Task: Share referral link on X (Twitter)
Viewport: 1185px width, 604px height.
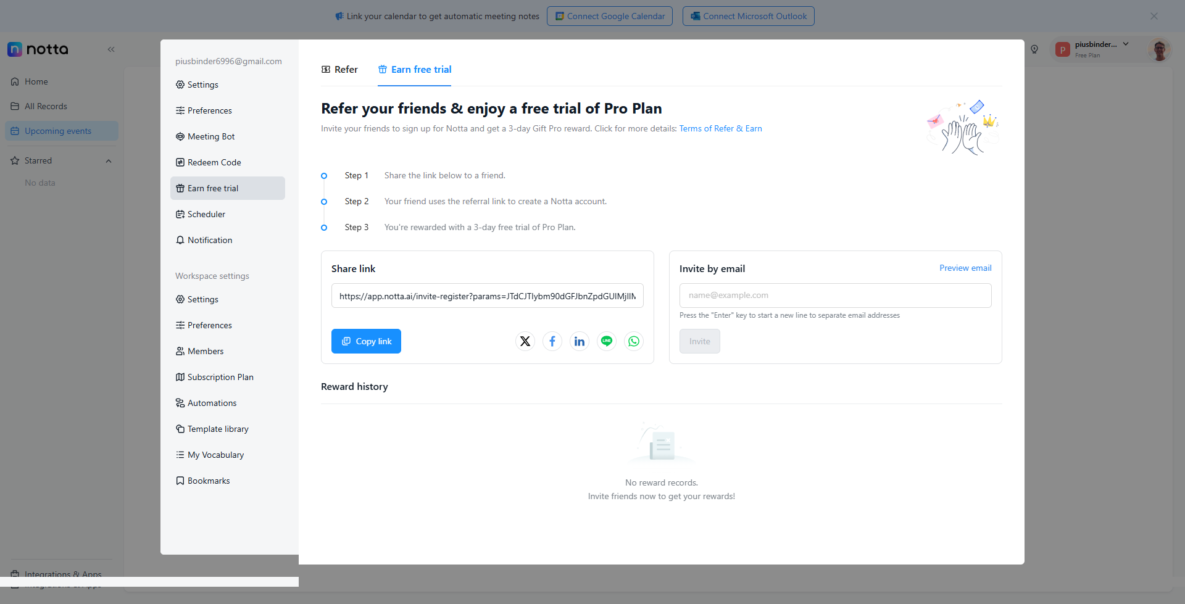Action: [525, 341]
